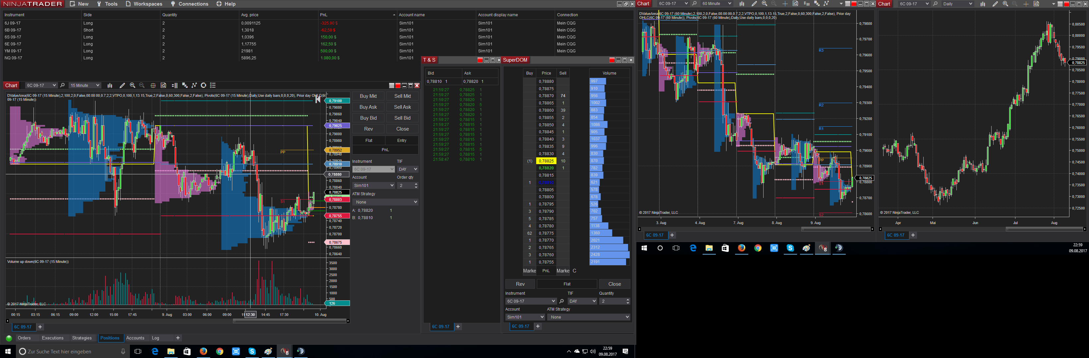Click red link swatch in SuperDOM title bar
The image size is (1089, 358).
tap(612, 60)
